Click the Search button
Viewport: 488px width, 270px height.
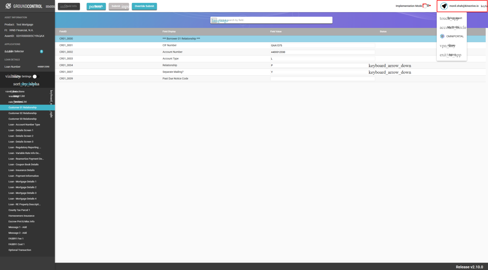pyautogui.click(x=96, y=6)
